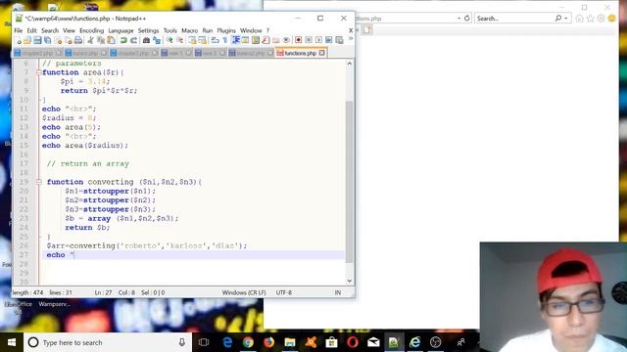This screenshot has height=352, width=627.
Task: Click the Replace icon beside the binoculars
Action: tap(157, 40)
